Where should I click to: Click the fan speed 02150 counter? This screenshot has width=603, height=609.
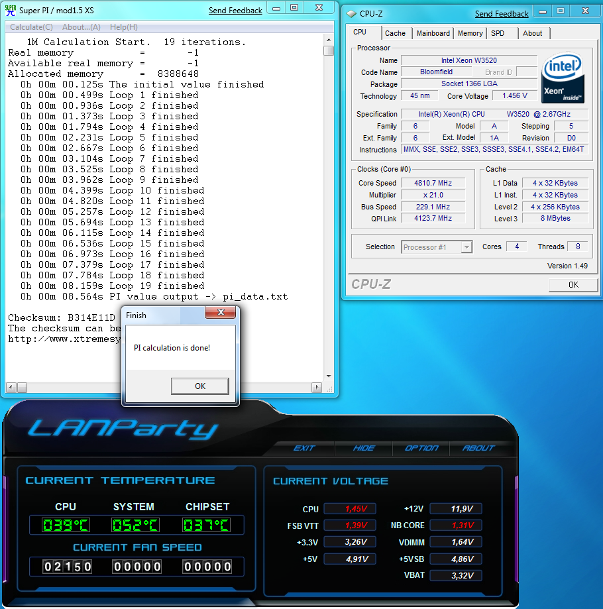click(x=68, y=567)
